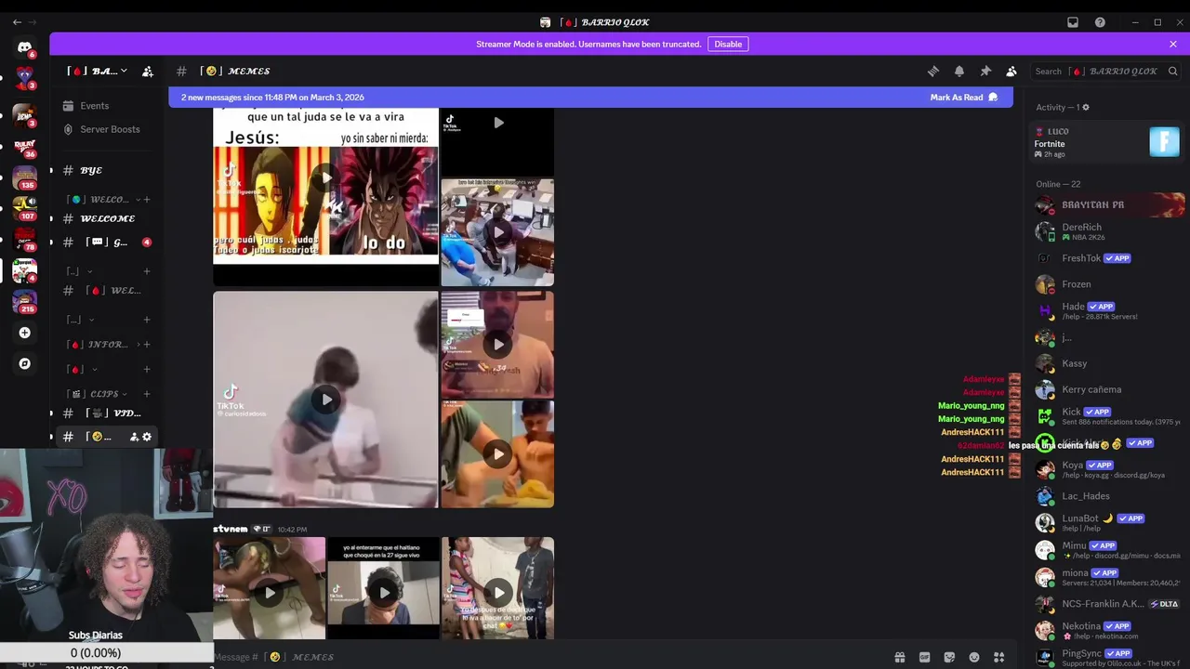Play large TikTok child video
This screenshot has width=1190, height=669.
tap(325, 400)
